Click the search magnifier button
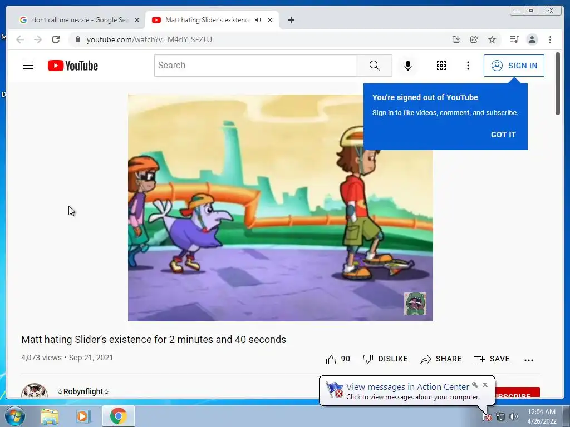Screen dimensions: 570x427 click(374, 66)
